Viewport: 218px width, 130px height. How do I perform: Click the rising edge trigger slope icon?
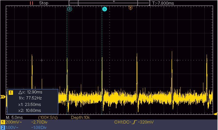(134, 122)
